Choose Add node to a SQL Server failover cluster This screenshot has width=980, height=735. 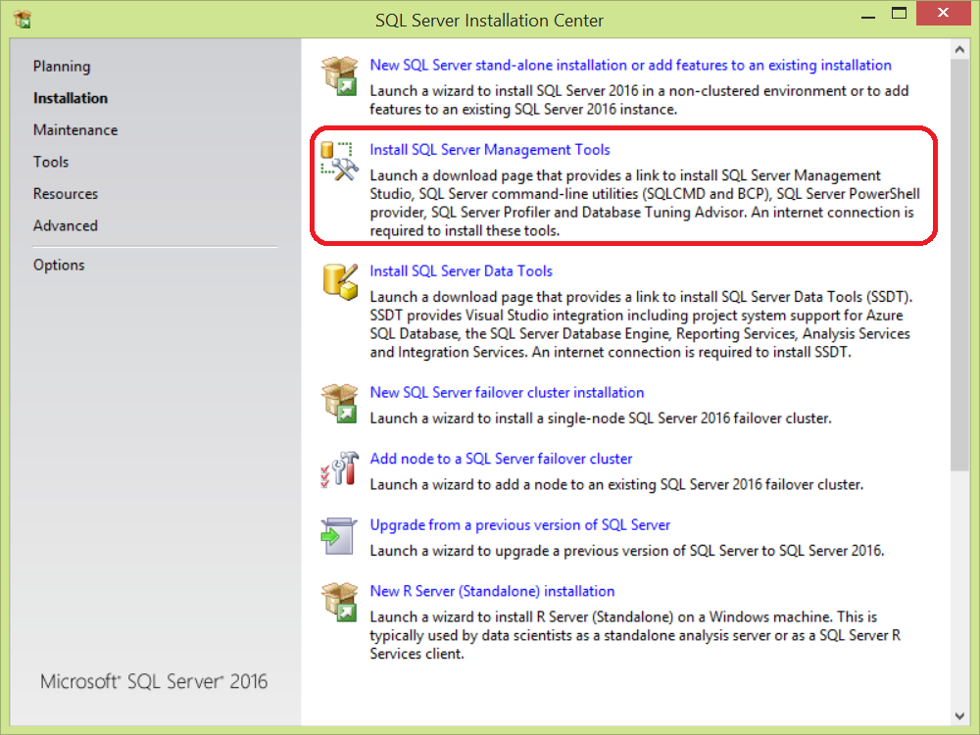click(x=501, y=458)
